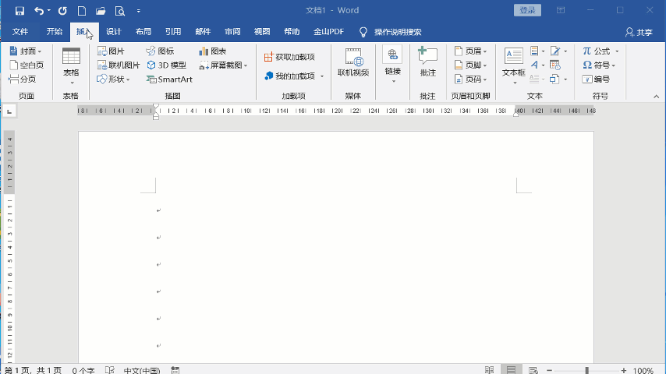
Task: Click the zoom in plus button
Action: (x=624, y=371)
